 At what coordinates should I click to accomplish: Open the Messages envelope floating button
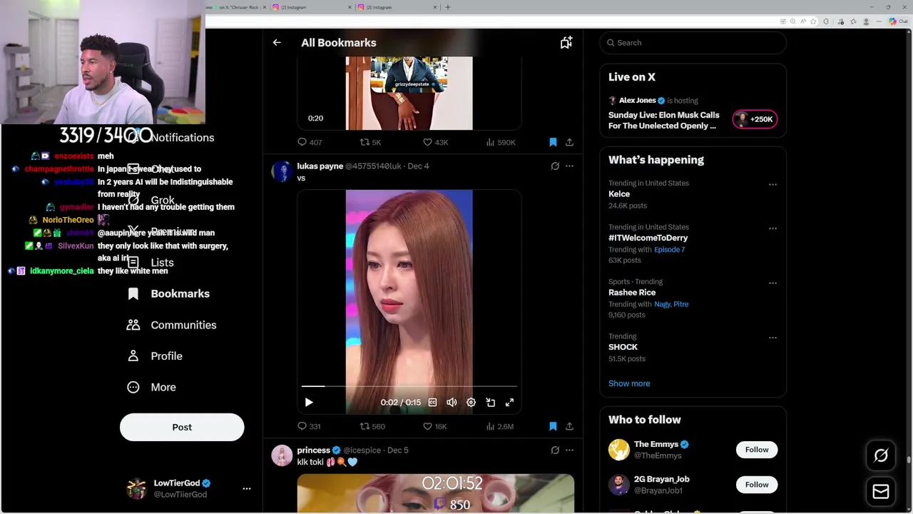[881, 492]
